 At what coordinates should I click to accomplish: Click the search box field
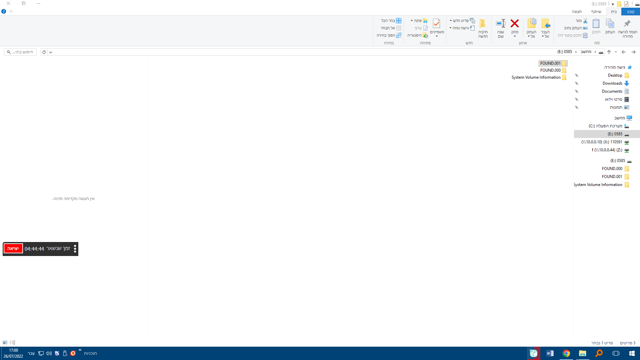21,52
